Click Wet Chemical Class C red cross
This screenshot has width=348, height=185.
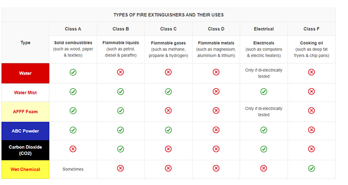pos(168,168)
